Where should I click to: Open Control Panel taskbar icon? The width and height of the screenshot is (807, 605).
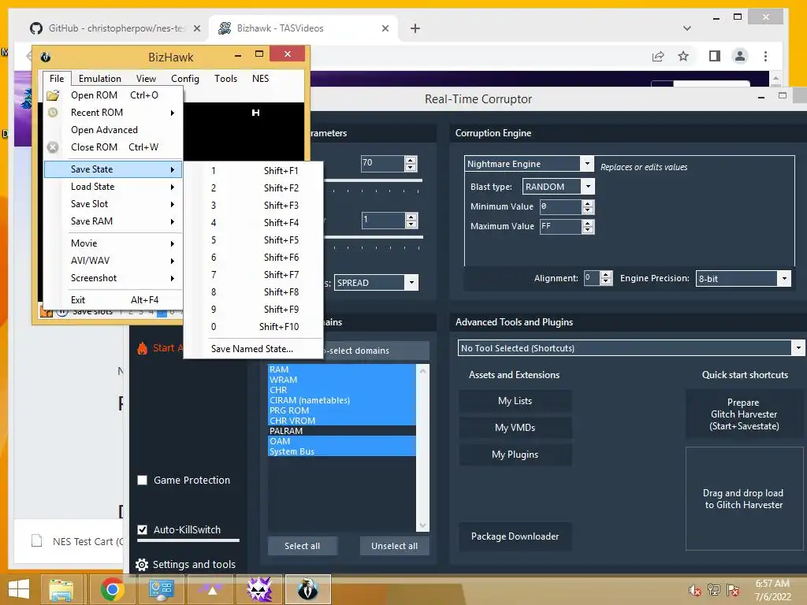pos(161,589)
